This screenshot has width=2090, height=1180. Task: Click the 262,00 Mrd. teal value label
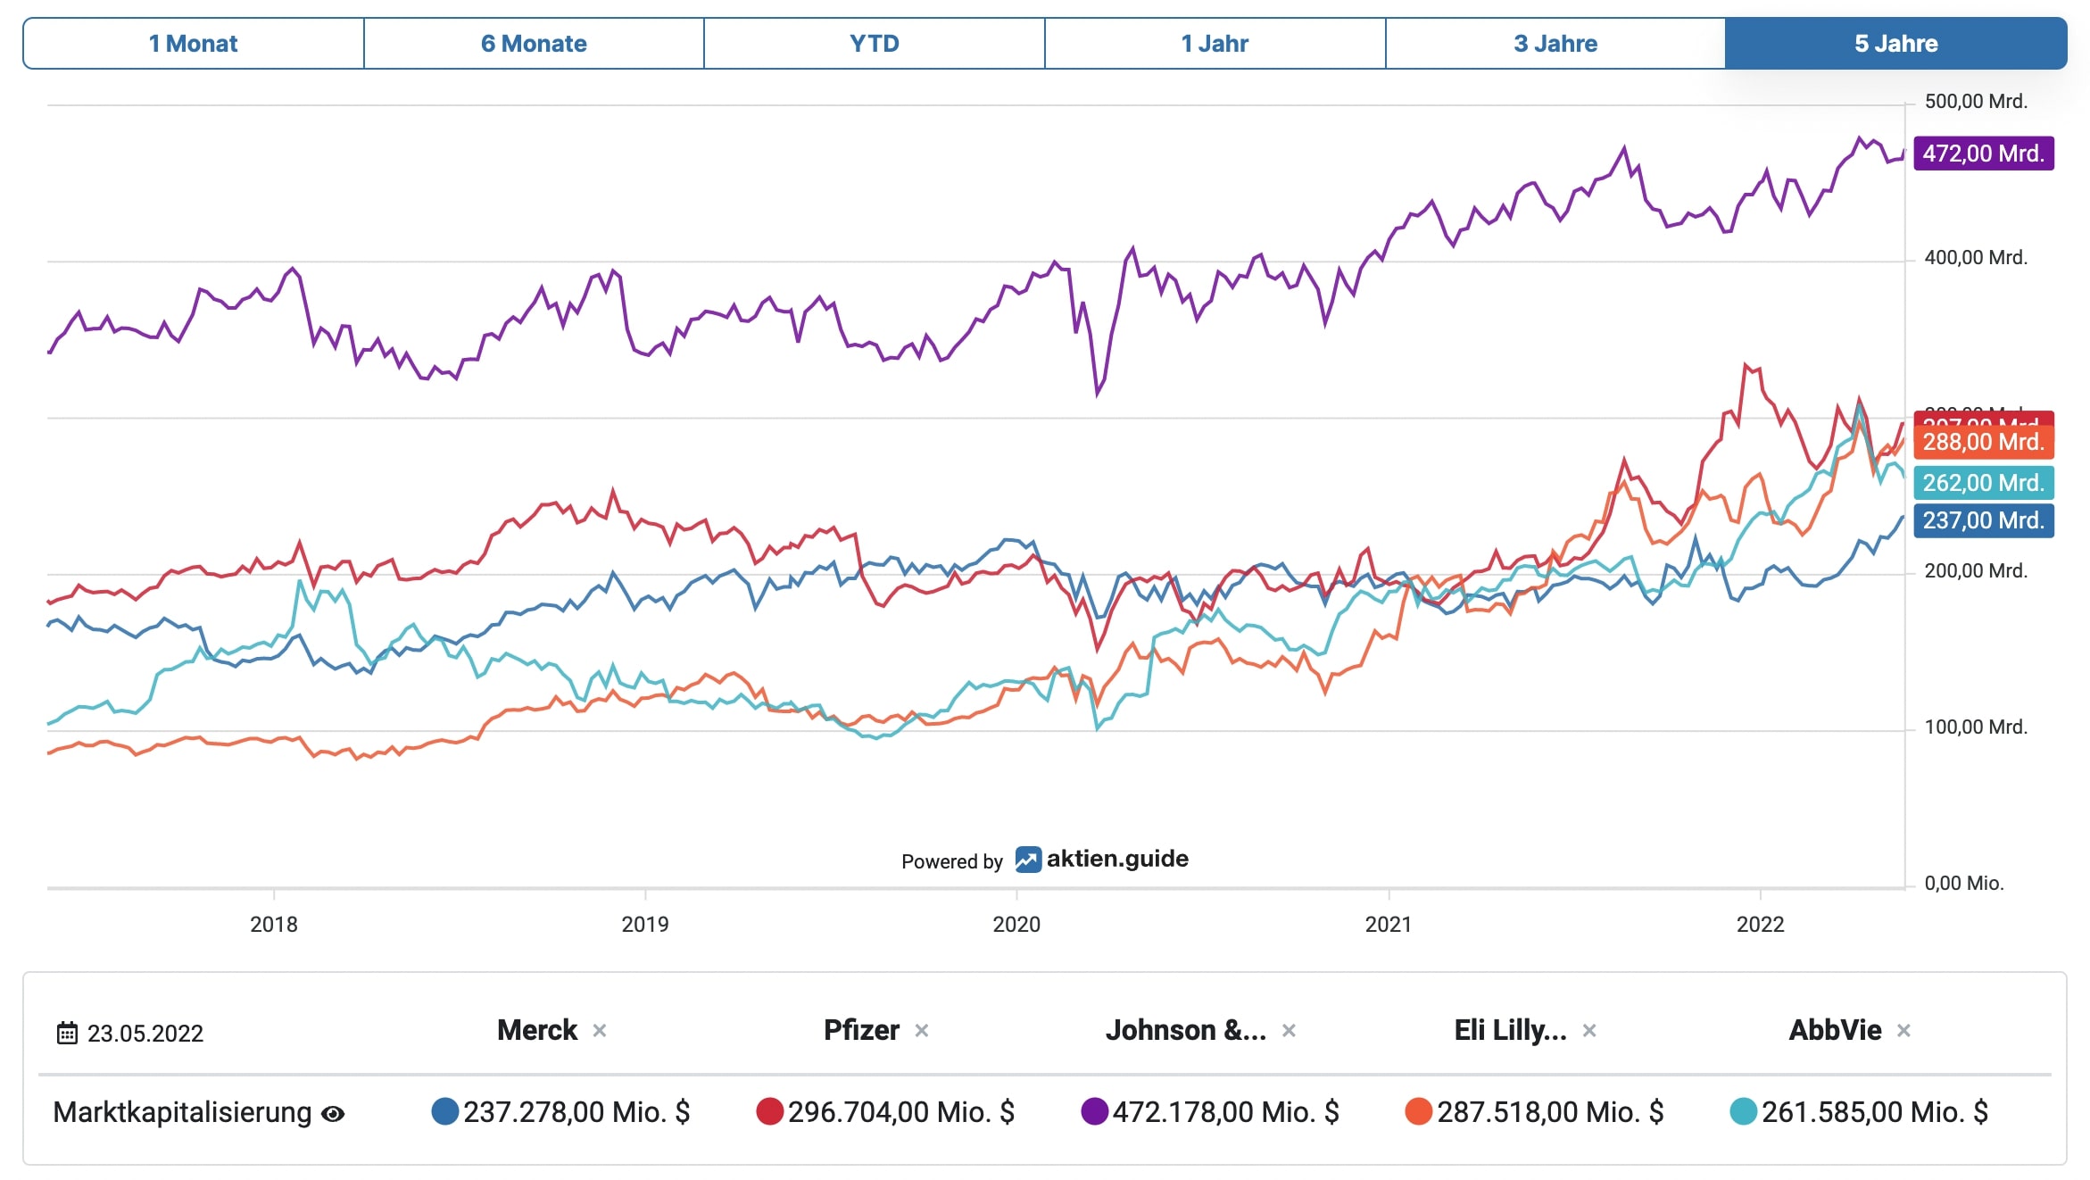click(x=1984, y=483)
